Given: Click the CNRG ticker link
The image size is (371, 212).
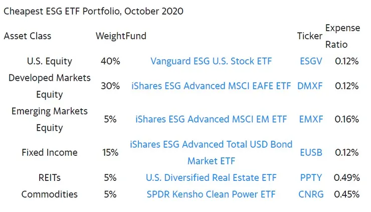Looking at the screenshot, I should coord(311,194).
